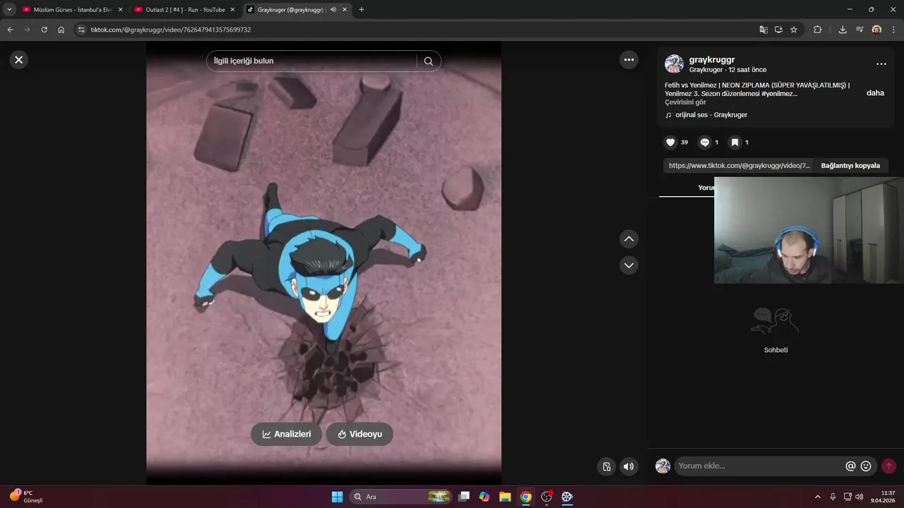Click the Analizleri button on the video

point(286,434)
